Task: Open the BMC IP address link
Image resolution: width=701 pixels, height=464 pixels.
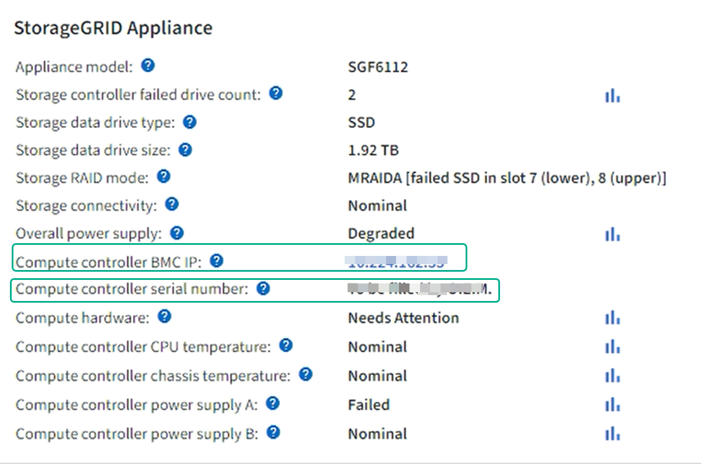Action: pyautogui.click(x=396, y=262)
